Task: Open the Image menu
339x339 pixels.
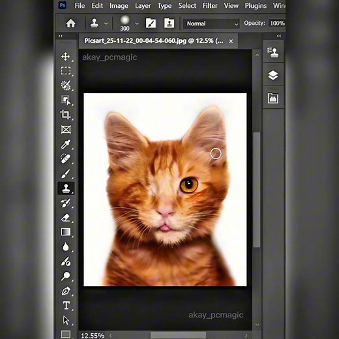Action: [119, 6]
